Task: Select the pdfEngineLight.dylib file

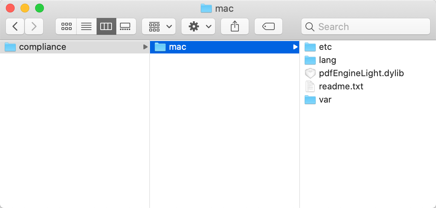Action: pyautogui.click(x=361, y=73)
